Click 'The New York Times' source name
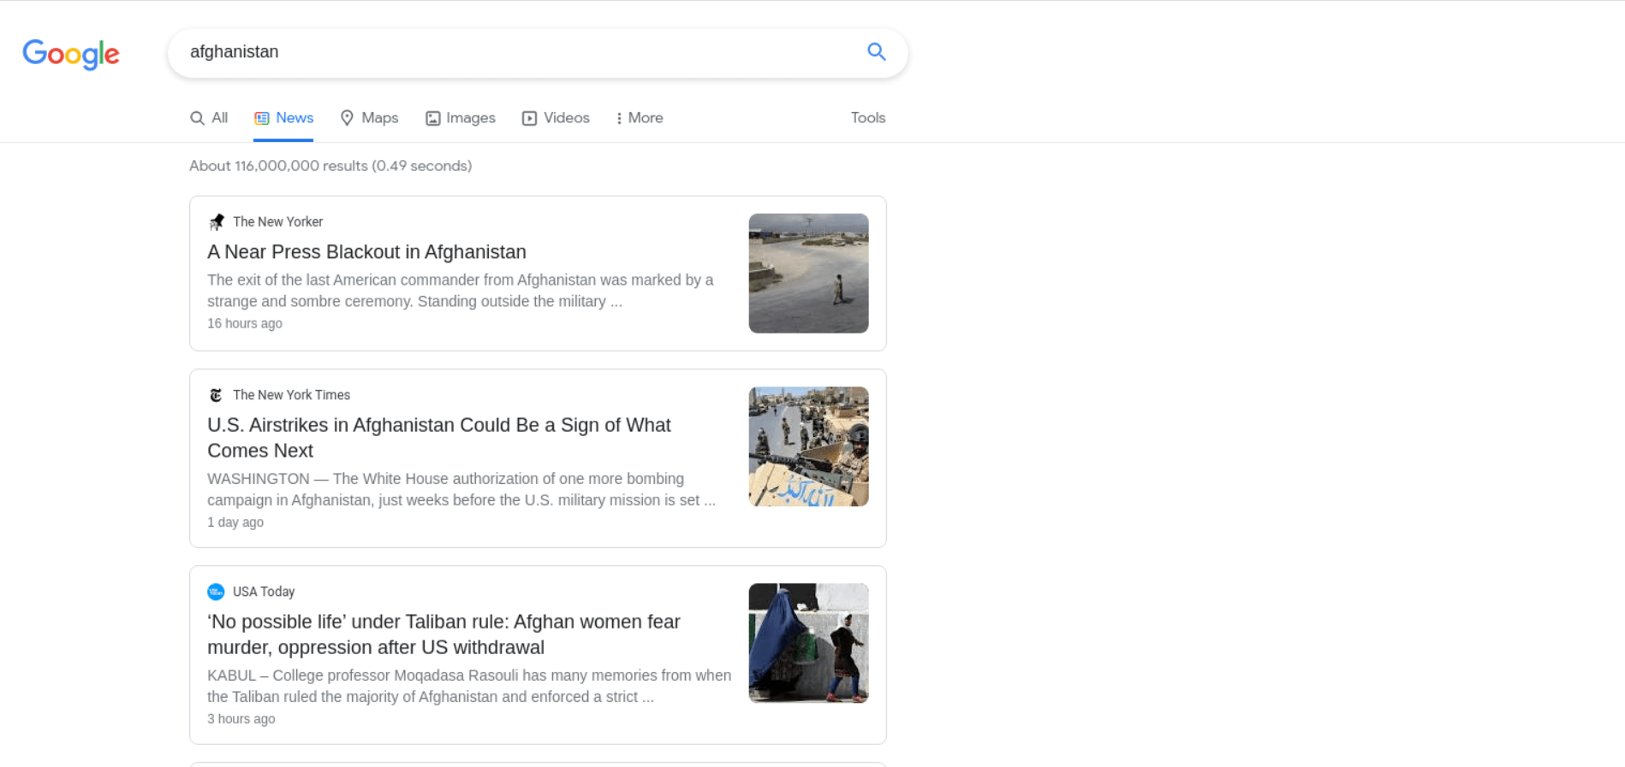This screenshot has width=1625, height=767. pyautogui.click(x=291, y=395)
